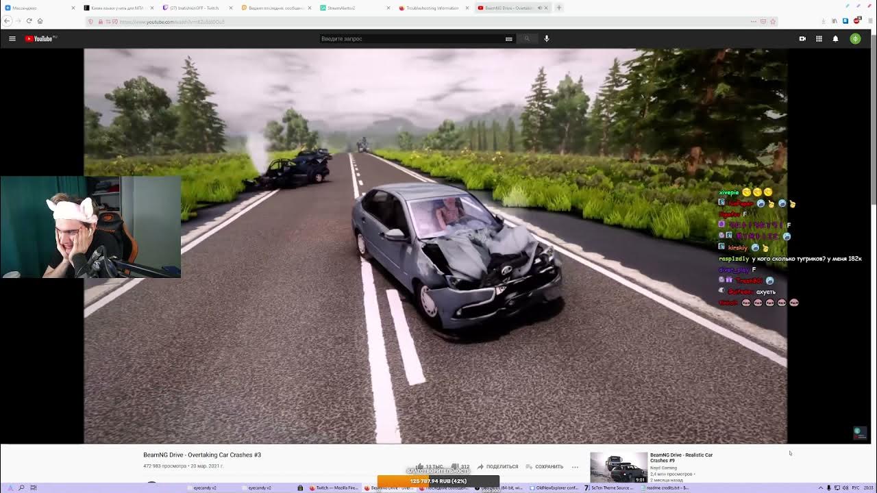Open YouTube notifications bell
The image size is (877, 493).
(x=835, y=39)
